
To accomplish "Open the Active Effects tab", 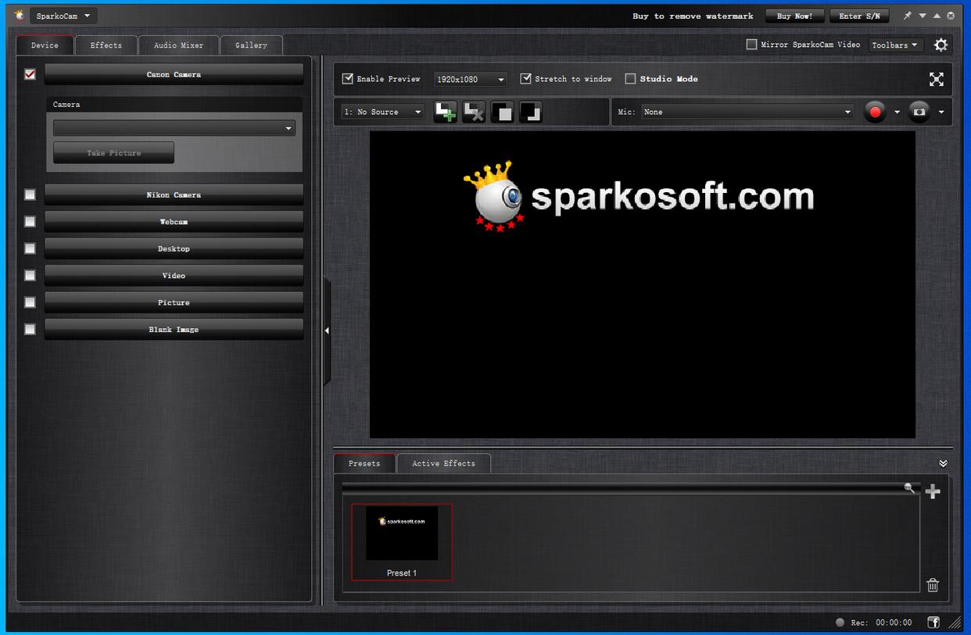I will point(443,464).
